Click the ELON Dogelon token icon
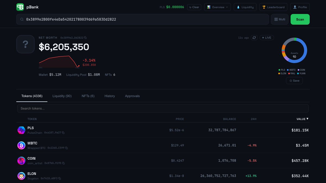The width and height of the screenshot is (326, 183). point(21,176)
